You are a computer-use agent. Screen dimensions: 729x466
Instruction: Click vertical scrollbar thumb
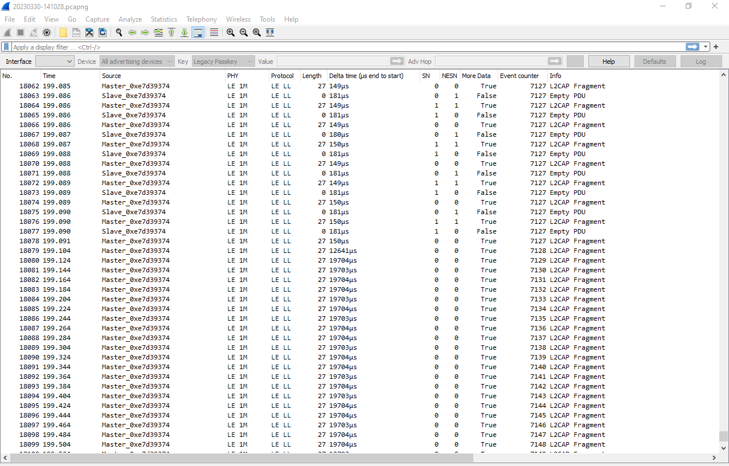pos(723,436)
